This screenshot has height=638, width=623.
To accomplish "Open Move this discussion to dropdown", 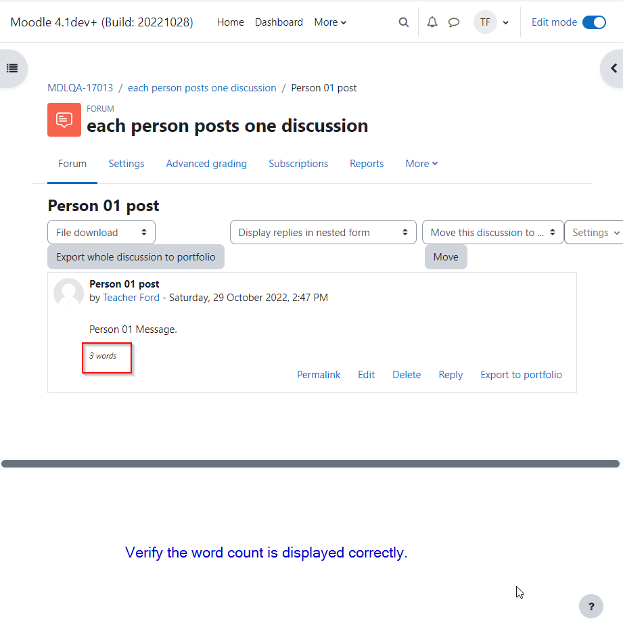I will [492, 232].
